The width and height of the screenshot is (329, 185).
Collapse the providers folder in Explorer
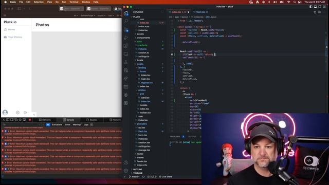click(x=142, y=124)
